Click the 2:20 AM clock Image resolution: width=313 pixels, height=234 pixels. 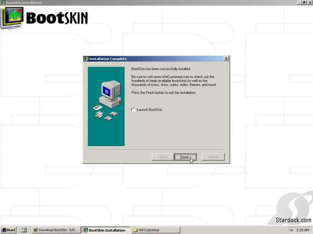tap(303, 230)
